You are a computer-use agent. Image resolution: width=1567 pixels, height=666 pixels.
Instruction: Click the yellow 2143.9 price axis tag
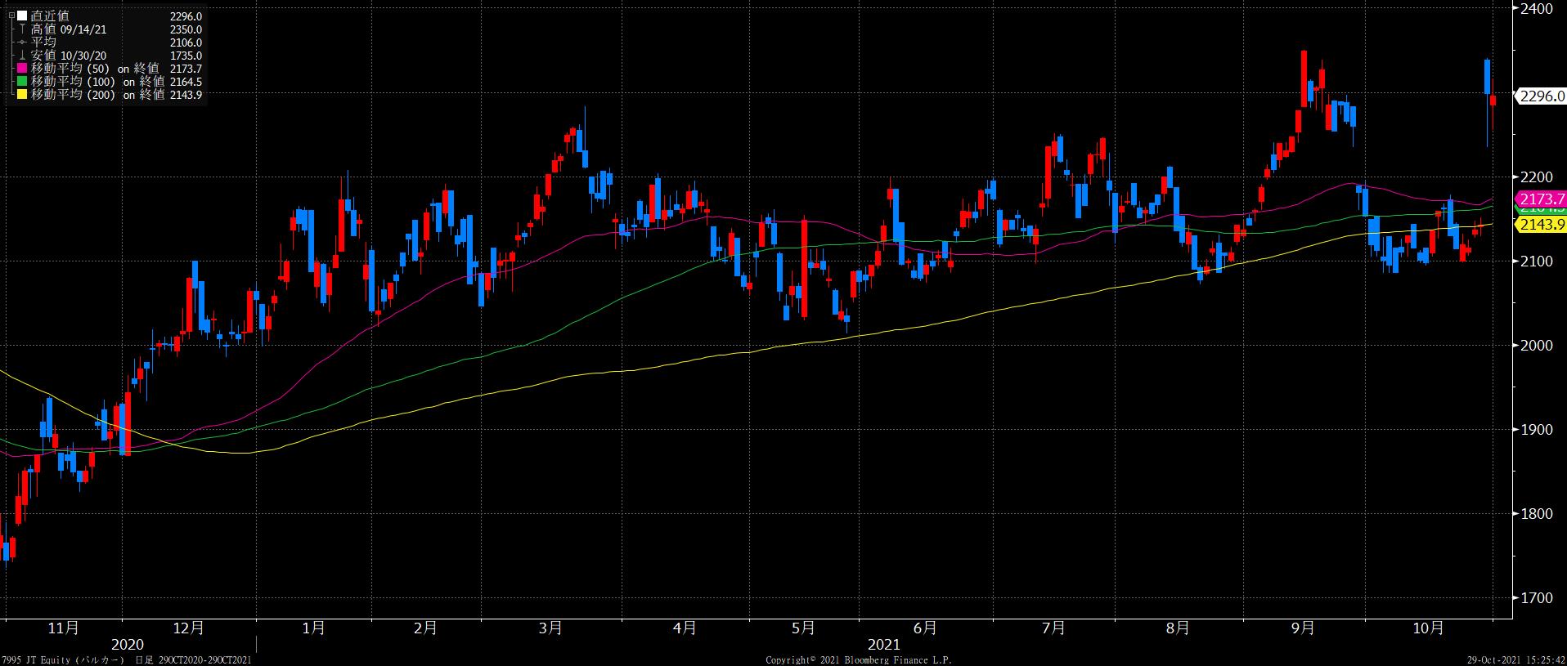pos(1541,225)
